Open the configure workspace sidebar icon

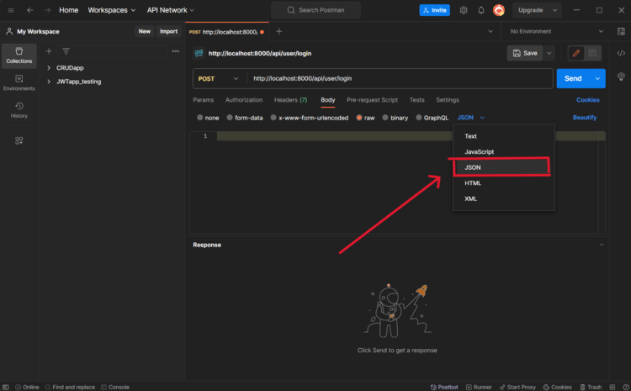(x=19, y=140)
